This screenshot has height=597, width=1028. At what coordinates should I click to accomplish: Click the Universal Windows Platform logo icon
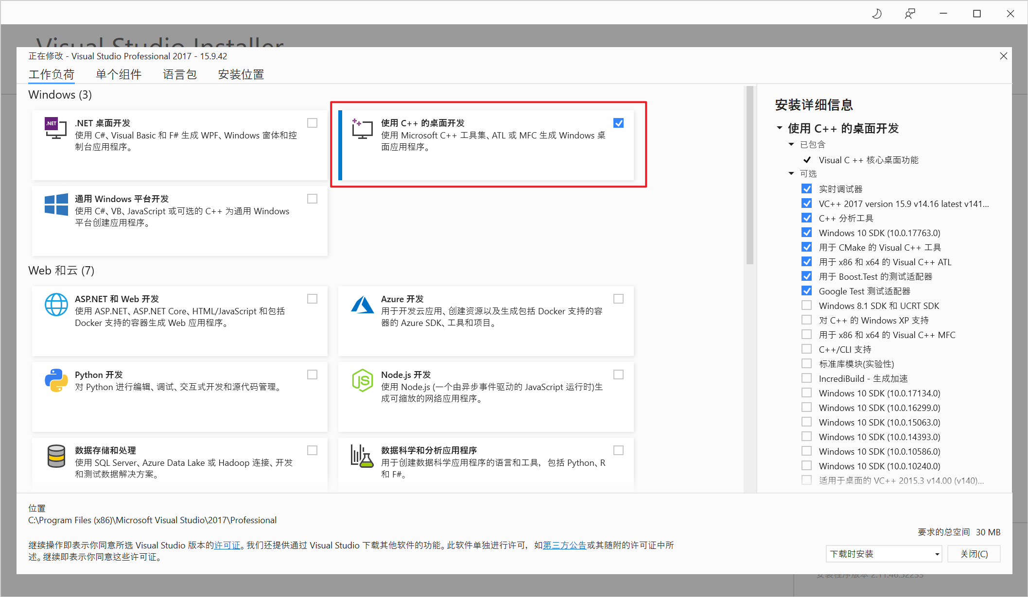tap(56, 205)
